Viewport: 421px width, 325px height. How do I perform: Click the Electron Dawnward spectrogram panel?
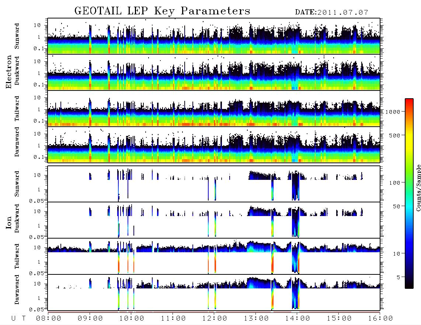coord(214,144)
